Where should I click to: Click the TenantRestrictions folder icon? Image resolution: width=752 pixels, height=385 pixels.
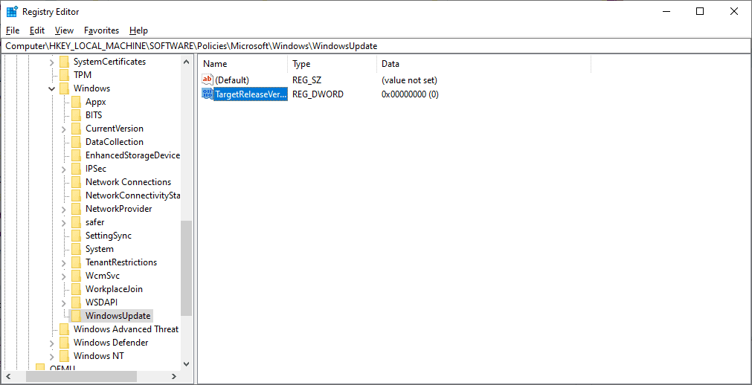[77, 263]
